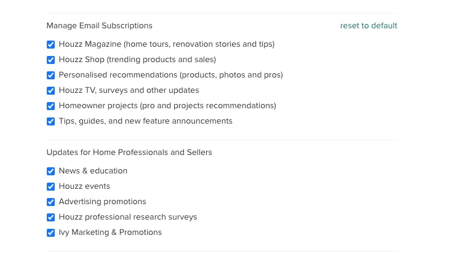Click the Houzz Shop trending products label
Viewport: 459px width, 254px height.
pyautogui.click(x=137, y=60)
